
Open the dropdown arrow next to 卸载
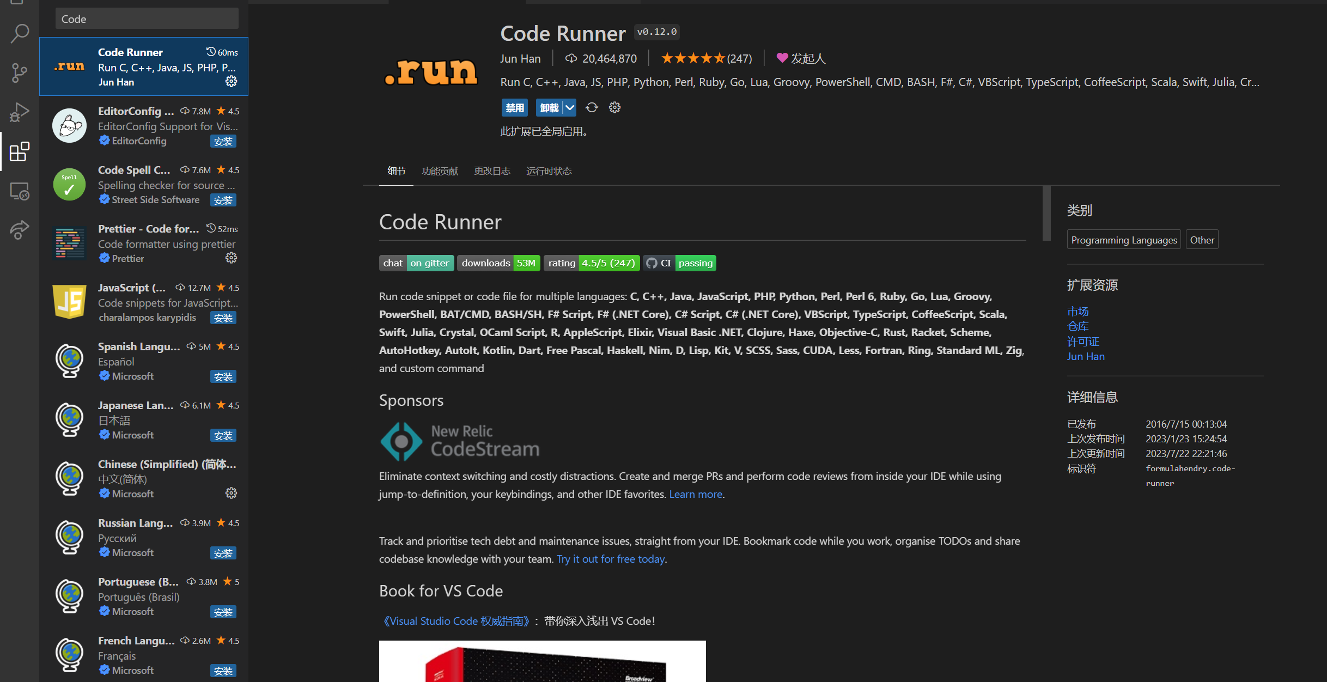pos(570,107)
